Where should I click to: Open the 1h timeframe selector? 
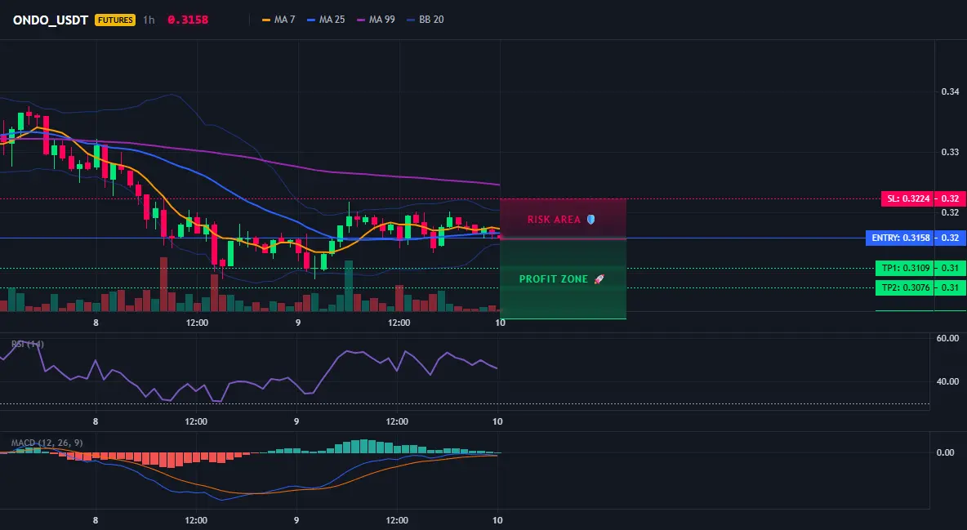149,20
